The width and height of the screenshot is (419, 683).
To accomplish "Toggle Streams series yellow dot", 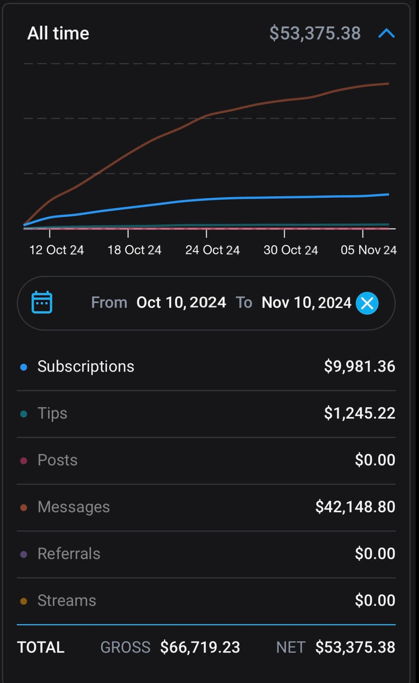I will point(24,601).
